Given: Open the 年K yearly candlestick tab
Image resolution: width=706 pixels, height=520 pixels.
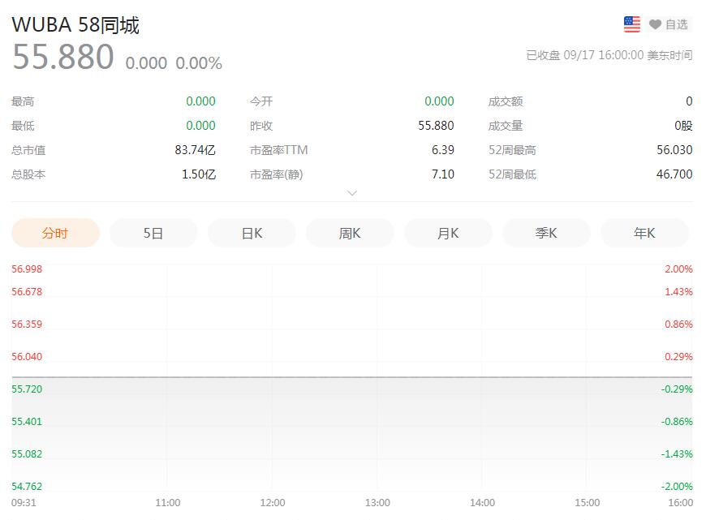Looking at the screenshot, I should click(x=644, y=233).
